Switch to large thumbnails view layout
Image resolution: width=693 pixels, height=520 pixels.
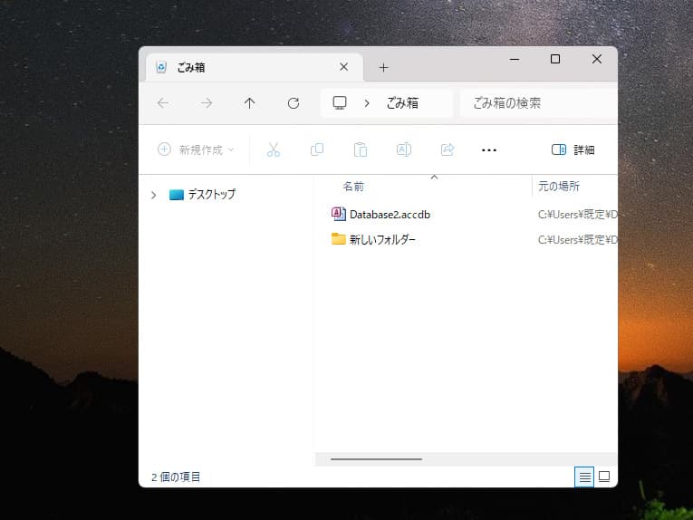tap(604, 477)
